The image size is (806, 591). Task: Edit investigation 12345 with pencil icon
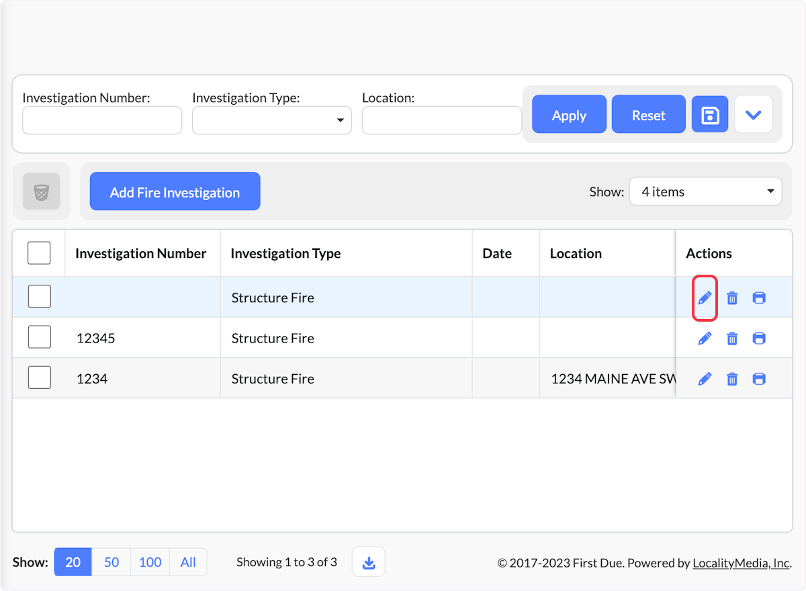705,338
